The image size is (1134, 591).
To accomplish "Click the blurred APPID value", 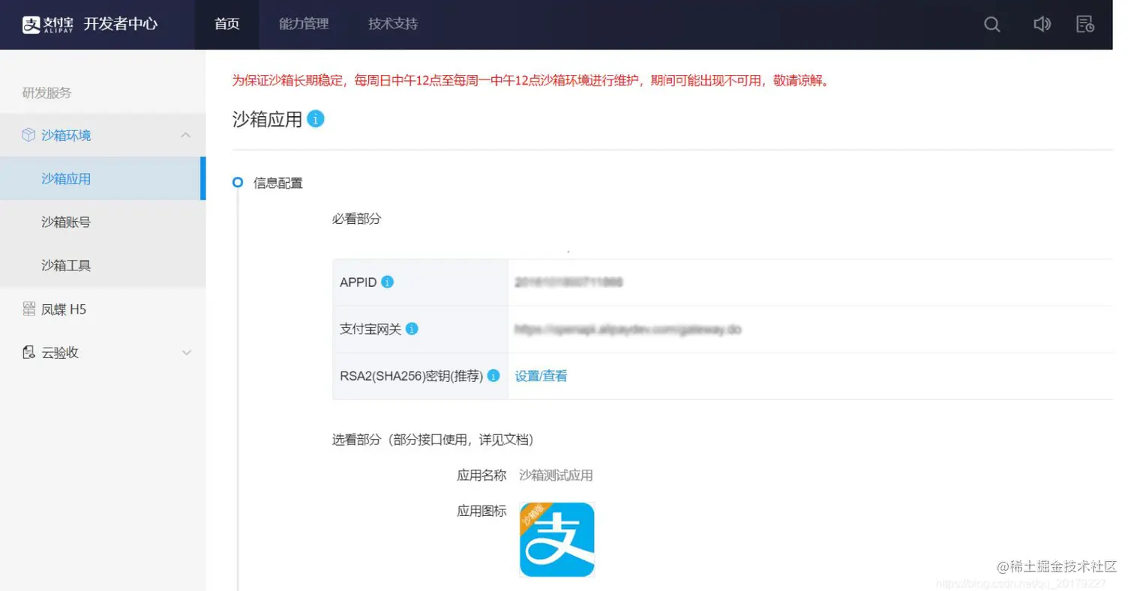I will pyautogui.click(x=569, y=282).
